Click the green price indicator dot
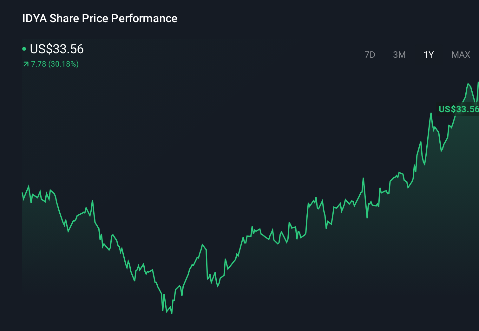Image resolution: width=479 pixels, height=331 pixels. pyautogui.click(x=24, y=49)
